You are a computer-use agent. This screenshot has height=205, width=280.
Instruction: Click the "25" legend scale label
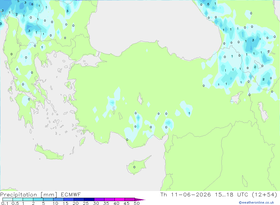[x=86, y=203]
